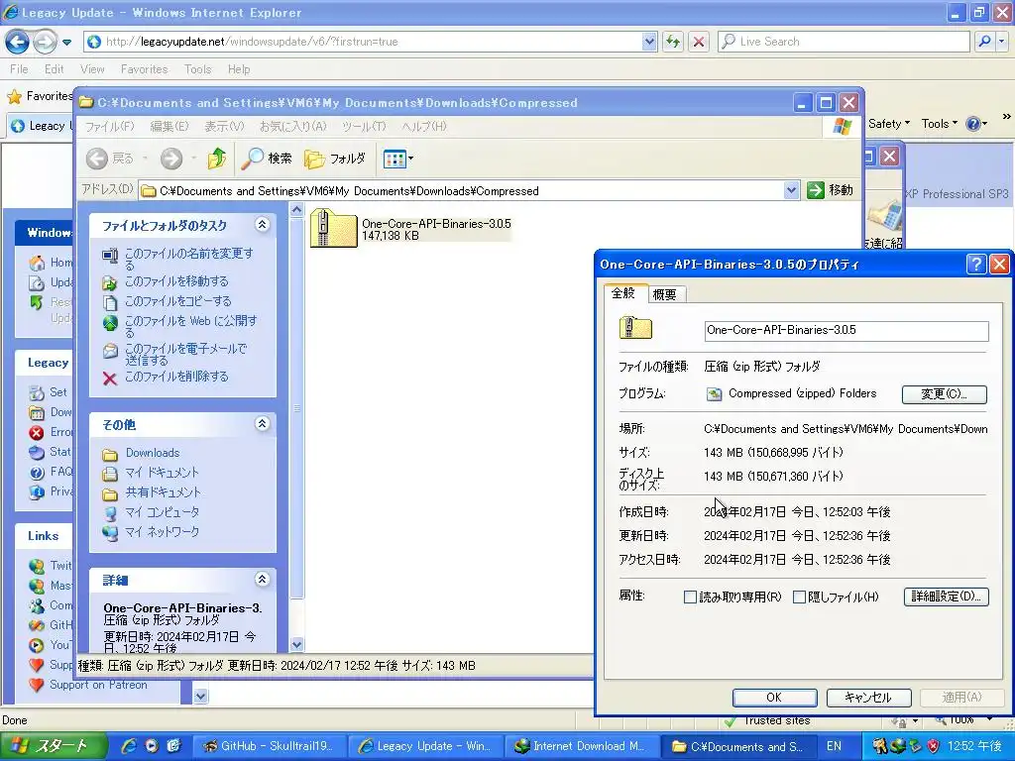Open ヘルプ(H) menu in Explorer
The height and width of the screenshot is (761, 1015).
point(424,126)
